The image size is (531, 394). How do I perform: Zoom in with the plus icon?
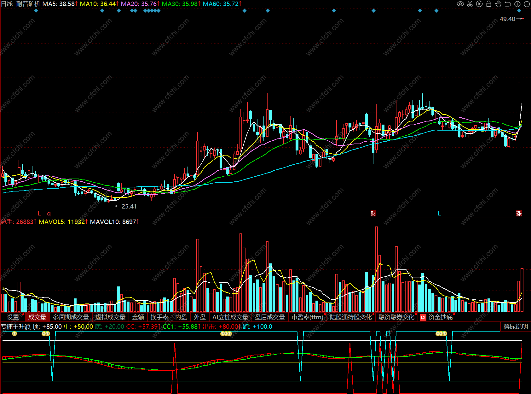coord(517,4)
